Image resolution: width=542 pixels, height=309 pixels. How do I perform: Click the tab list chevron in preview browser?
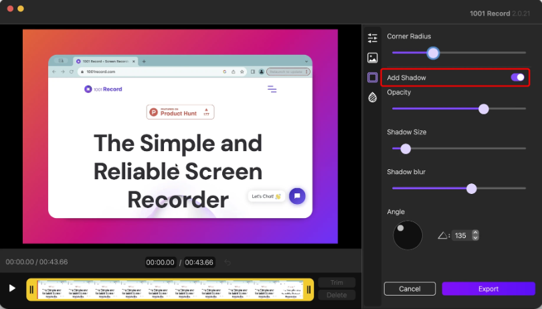pos(306,62)
